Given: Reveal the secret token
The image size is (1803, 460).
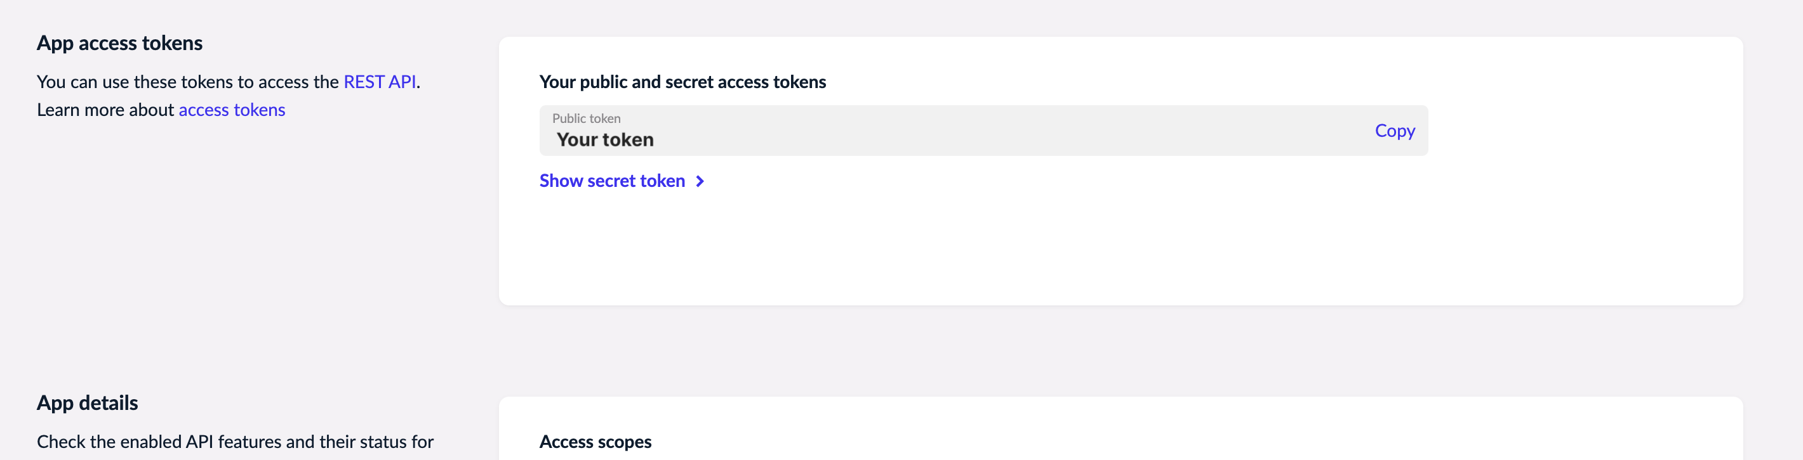Looking at the screenshot, I should click(612, 181).
